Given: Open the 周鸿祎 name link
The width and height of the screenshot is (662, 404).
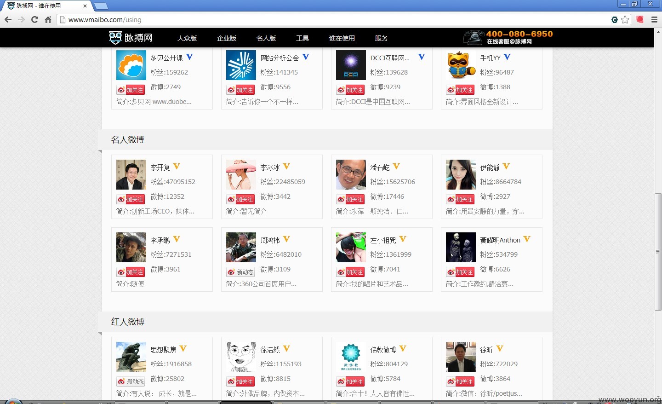Looking at the screenshot, I should [270, 240].
